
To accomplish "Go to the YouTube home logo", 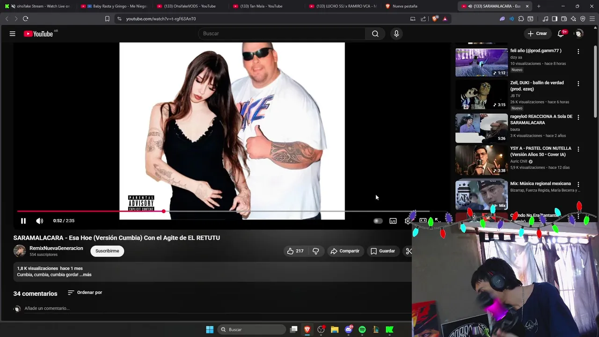I will [38, 34].
